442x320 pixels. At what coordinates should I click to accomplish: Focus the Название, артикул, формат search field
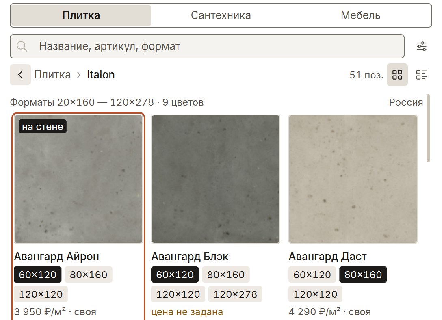click(207, 46)
